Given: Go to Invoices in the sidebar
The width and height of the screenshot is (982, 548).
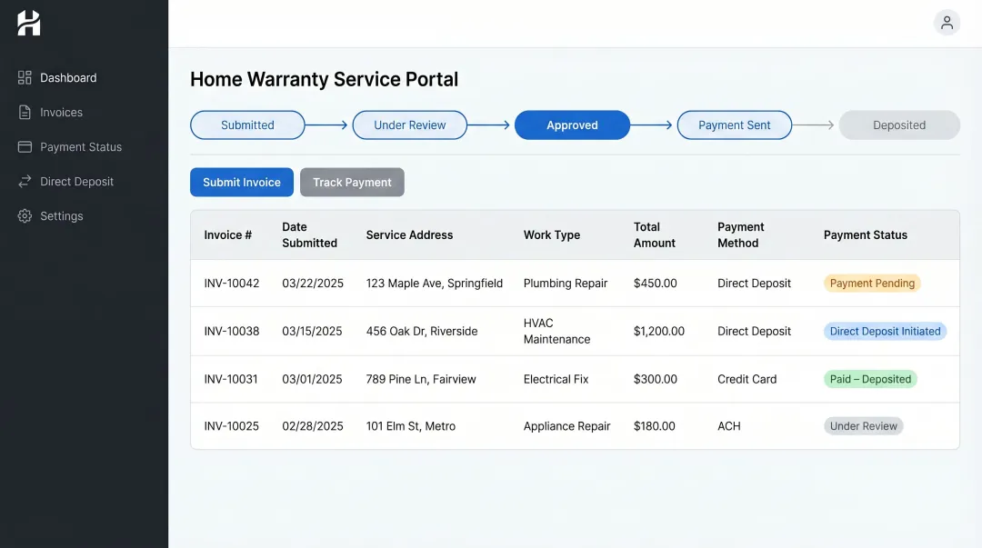Looking at the screenshot, I should tap(62, 112).
